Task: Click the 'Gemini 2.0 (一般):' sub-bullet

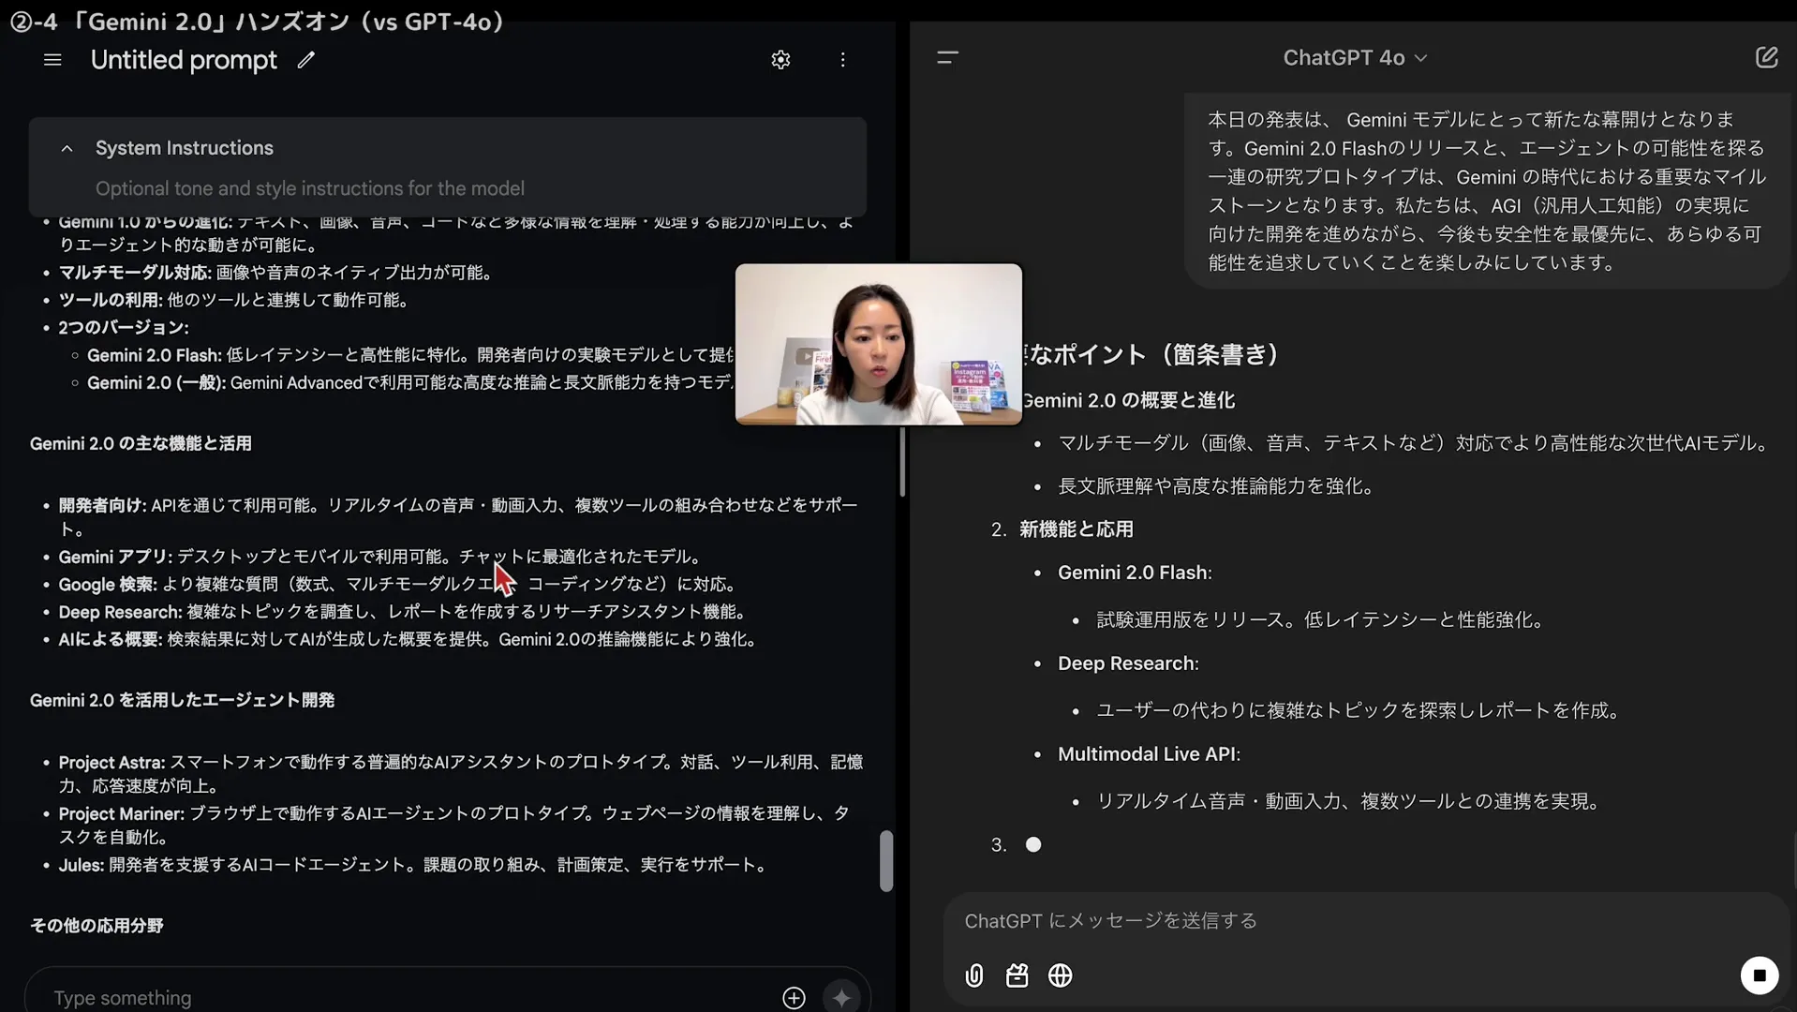Action: point(156,383)
